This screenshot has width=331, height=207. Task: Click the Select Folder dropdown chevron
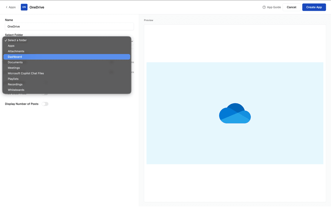[132, 41]
